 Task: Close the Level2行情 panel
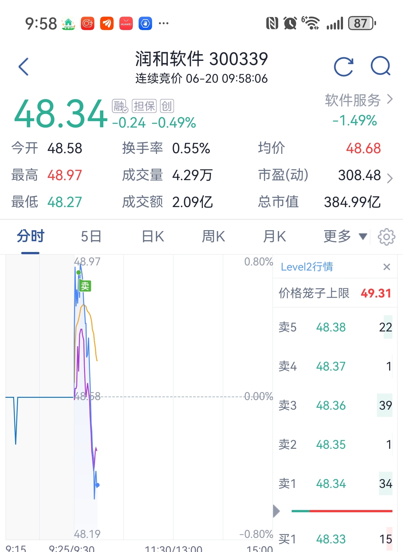[387, 267]
